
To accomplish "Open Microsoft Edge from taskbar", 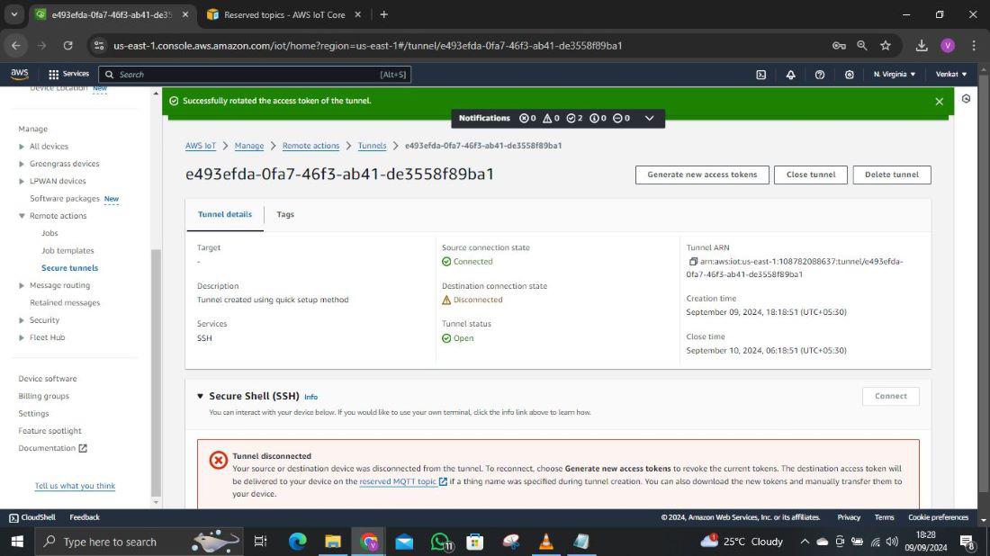I will coord(297,542).
